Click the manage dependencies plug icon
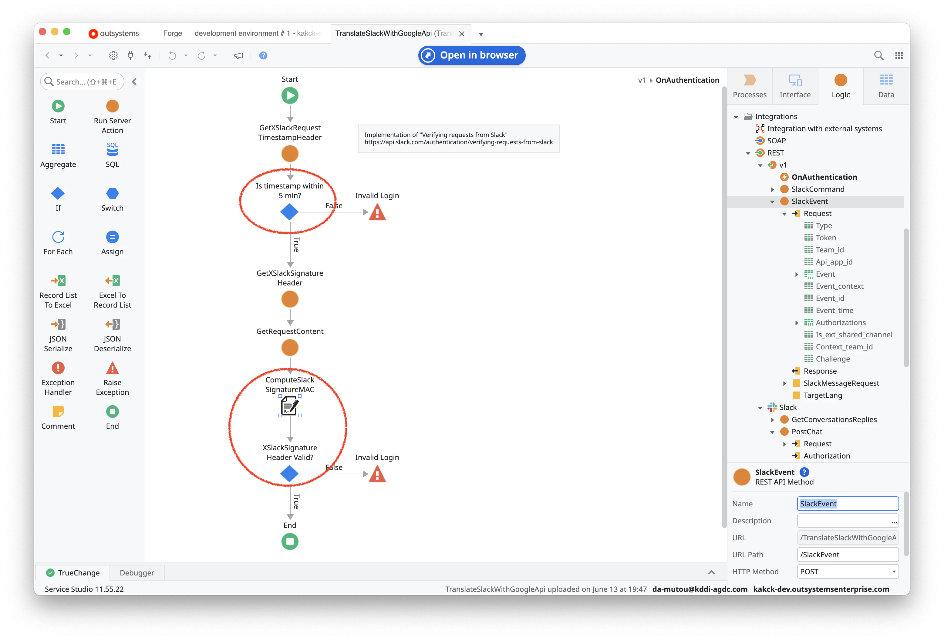The image size is (944, 640). coord(130,55)
